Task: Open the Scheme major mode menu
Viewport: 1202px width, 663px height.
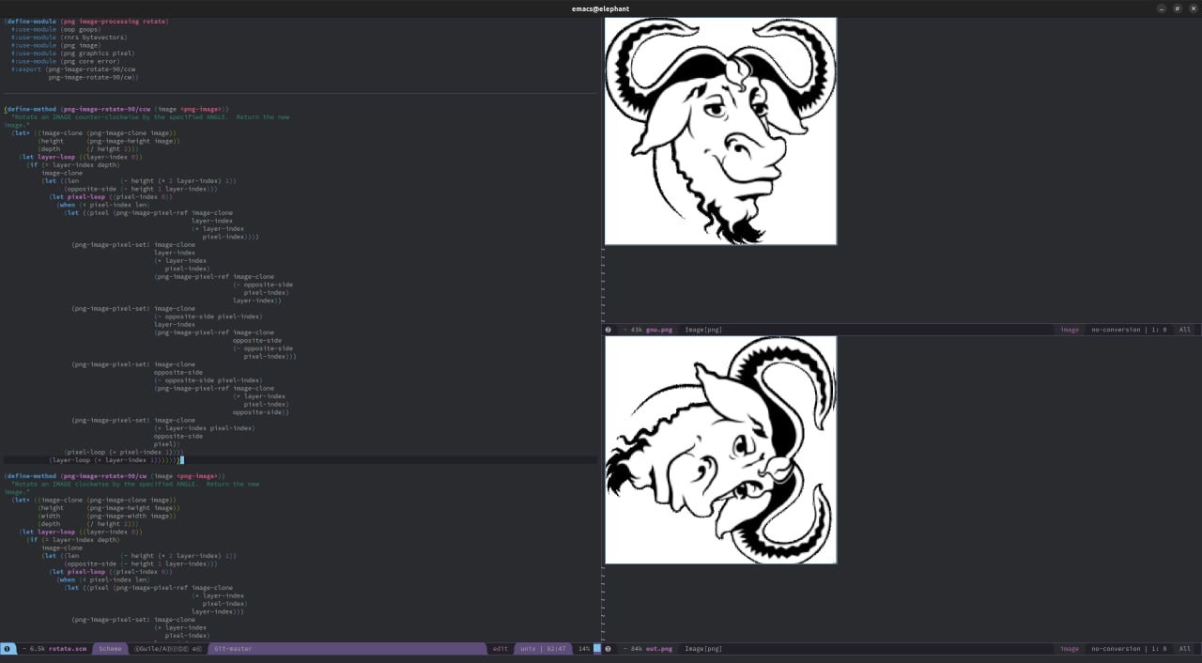Action: (110, 649)
